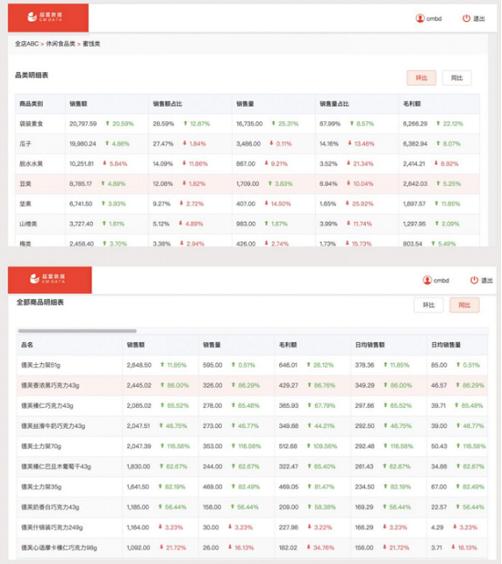Screen dimensions: 502x564
Task: Click red down arrow beside 10,251.81 sales
Action: [x=105, y=163]
